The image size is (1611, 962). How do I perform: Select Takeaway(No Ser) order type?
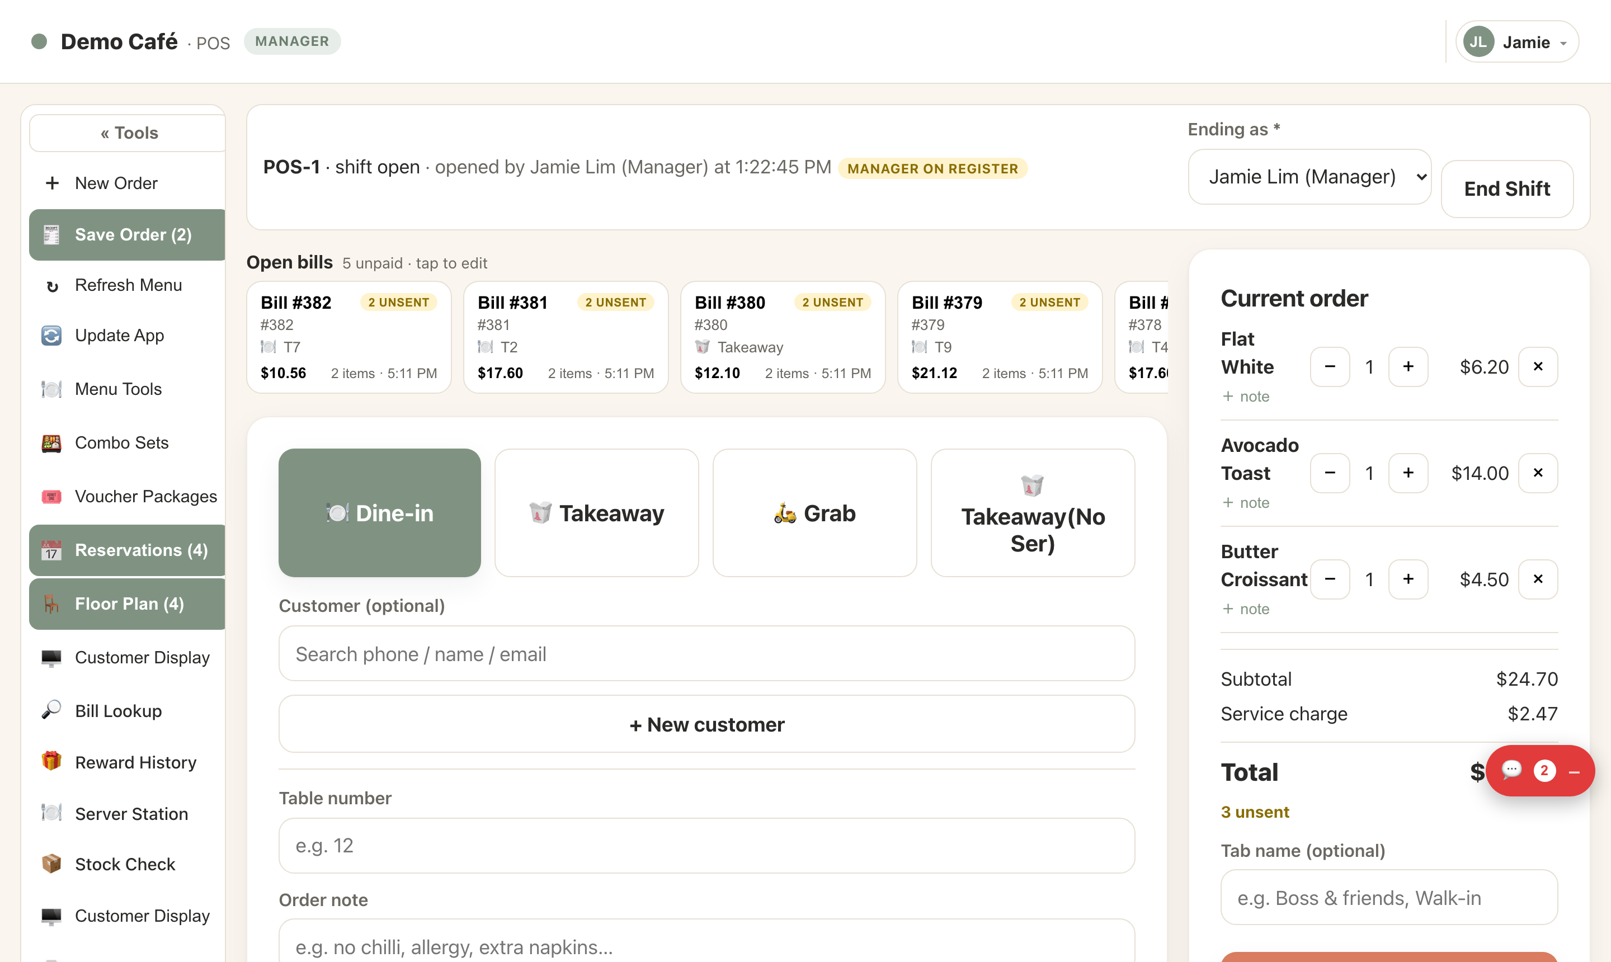1032,513
